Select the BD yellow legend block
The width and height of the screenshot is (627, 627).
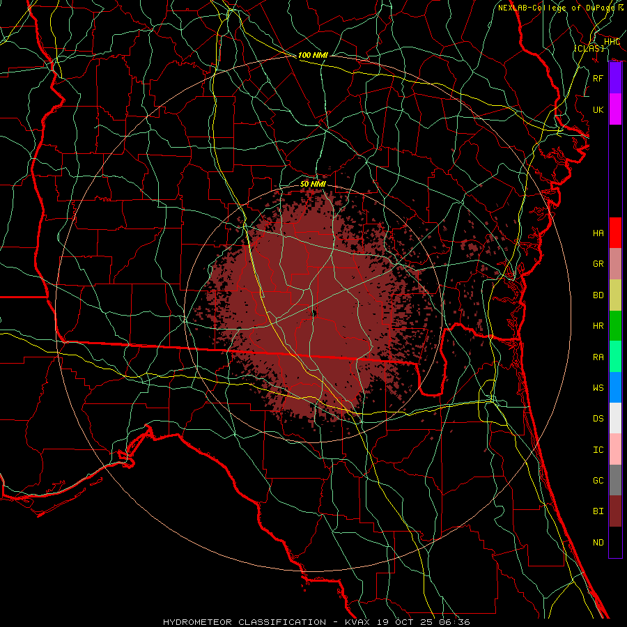point(615,295)
